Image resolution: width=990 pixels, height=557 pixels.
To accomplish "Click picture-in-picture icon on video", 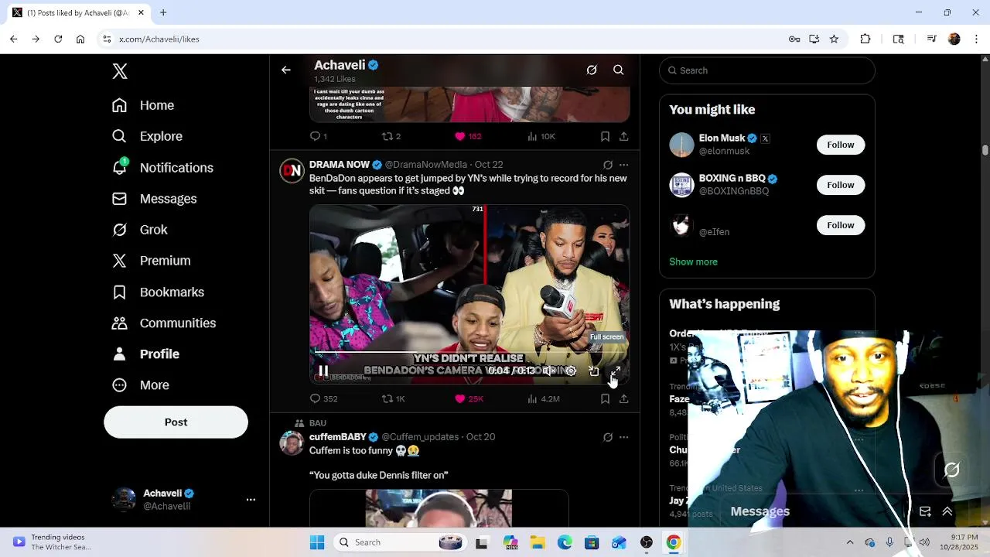I will [x=594, y=371].
